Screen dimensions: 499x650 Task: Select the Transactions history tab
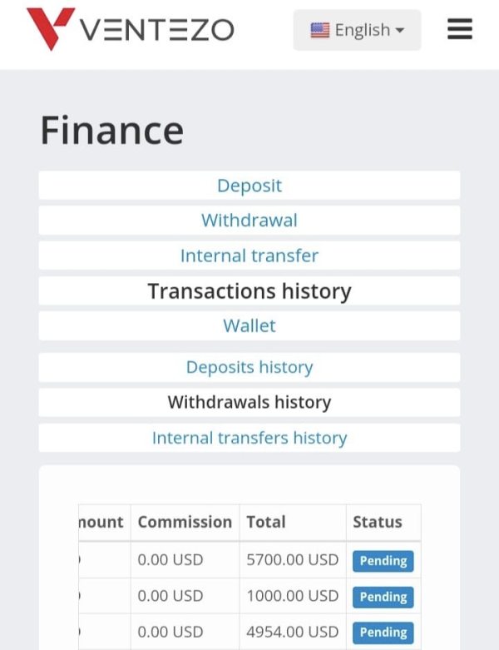point(249,290)
